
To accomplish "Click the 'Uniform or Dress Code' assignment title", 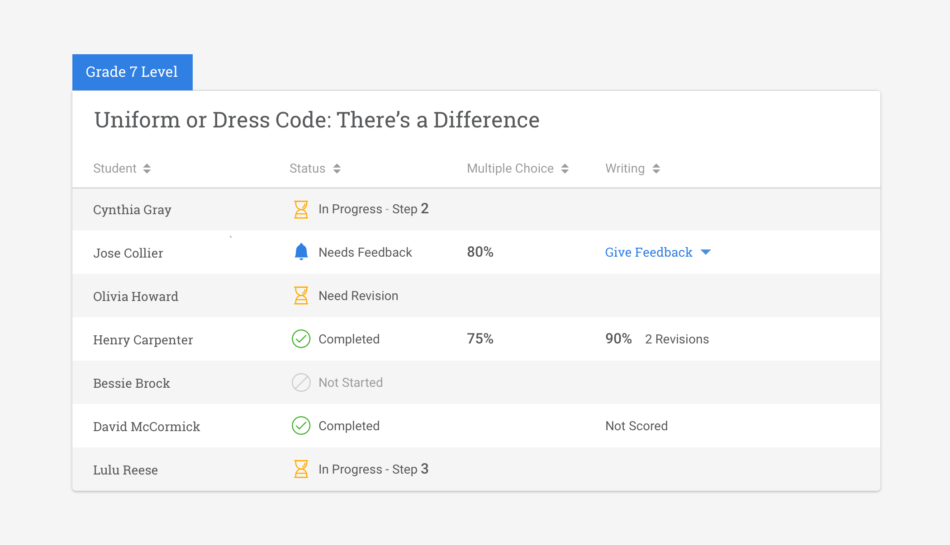I will [317, 120].
